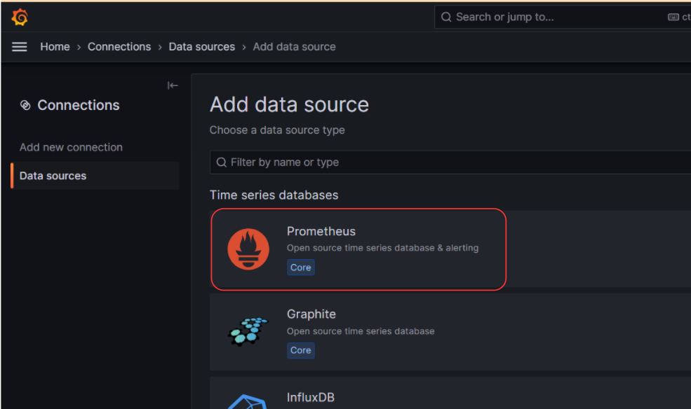Click the Add data source breadcrumb
Viewport: 691px width, 409px height.
point(295,47)
